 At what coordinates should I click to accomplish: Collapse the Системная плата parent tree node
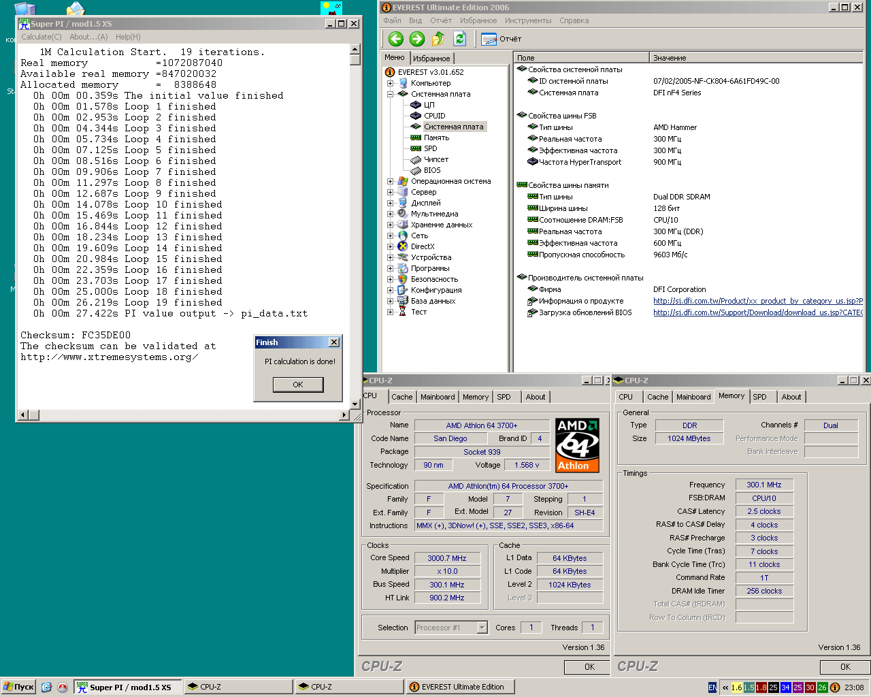coord(391,94)
